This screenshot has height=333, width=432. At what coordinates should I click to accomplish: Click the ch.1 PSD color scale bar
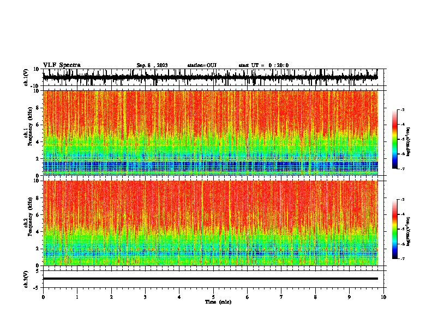click(x=395, y=139)
